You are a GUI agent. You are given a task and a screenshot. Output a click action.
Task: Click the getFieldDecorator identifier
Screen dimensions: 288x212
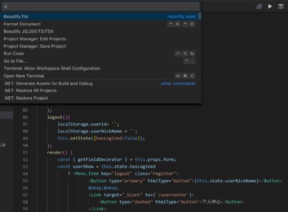coord(100,160)
